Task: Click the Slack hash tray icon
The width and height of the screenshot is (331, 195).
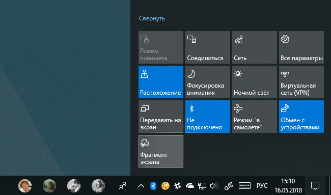Action: pos(178,186)
